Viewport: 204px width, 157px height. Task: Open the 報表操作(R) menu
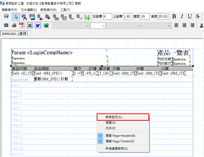tap(48, 10)
